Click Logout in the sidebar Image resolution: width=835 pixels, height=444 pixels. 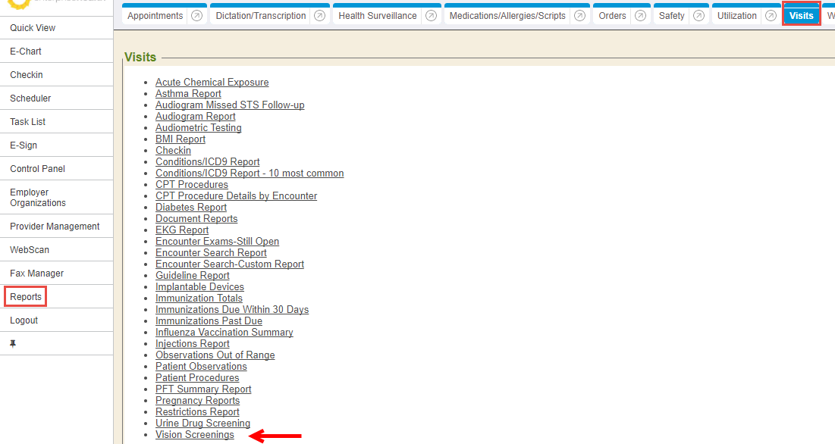pyautogui.click(x=24, y=320)
